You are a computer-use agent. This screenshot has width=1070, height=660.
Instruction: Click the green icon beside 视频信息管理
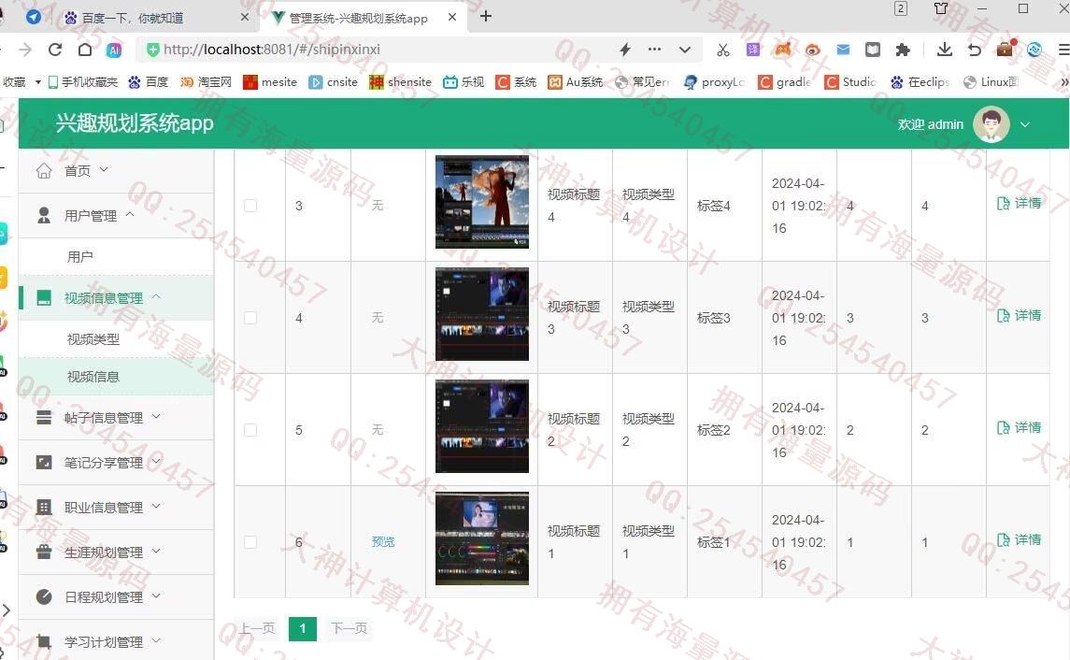click(44, 297)
